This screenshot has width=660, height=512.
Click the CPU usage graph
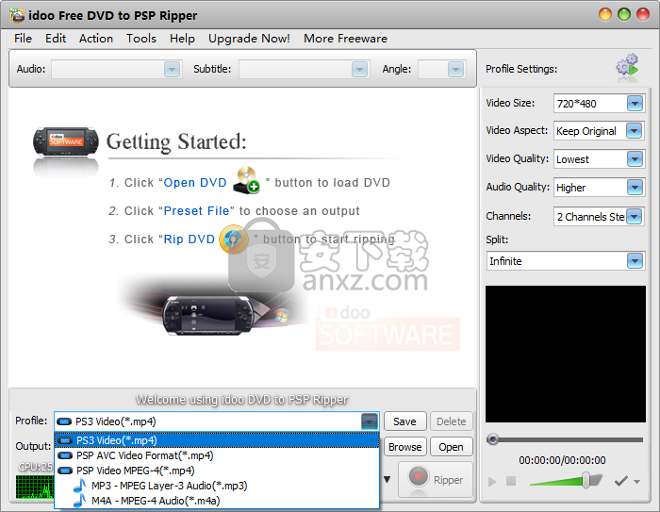coord(35,487)
